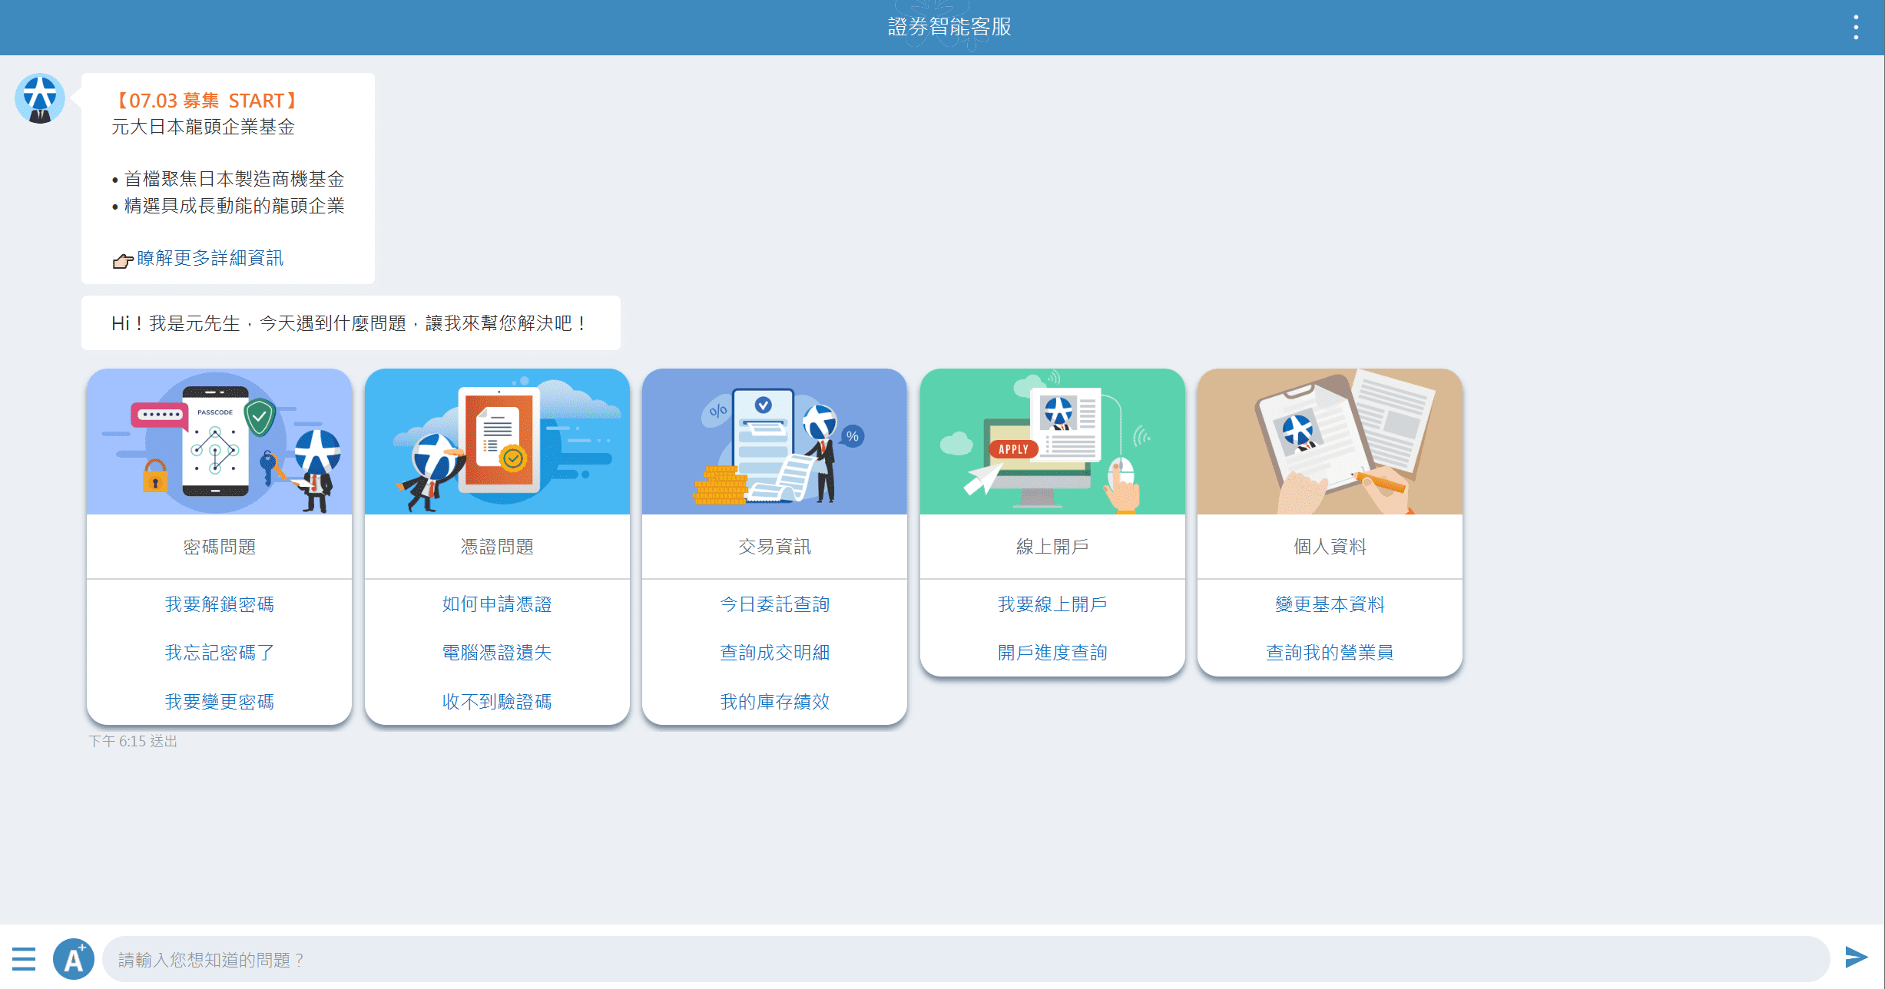Click 變更基本資料

tap(1330, 604)
